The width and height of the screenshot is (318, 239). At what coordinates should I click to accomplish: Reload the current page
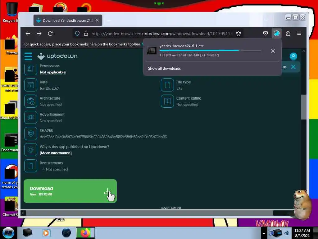pos(50,34)
